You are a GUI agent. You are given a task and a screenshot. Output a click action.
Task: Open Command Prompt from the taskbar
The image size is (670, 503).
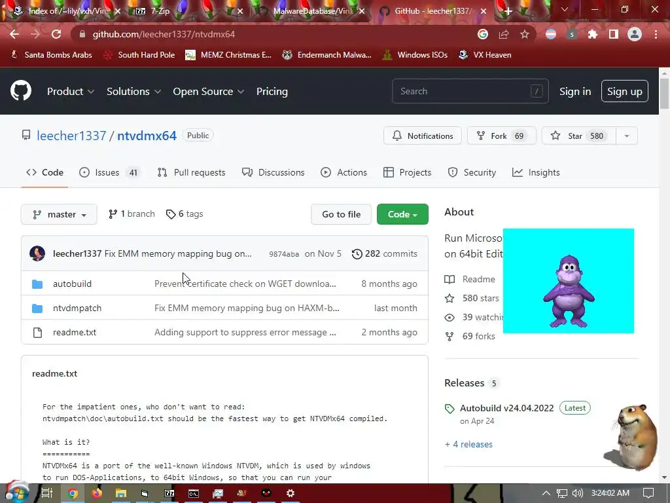click(194, 493)
